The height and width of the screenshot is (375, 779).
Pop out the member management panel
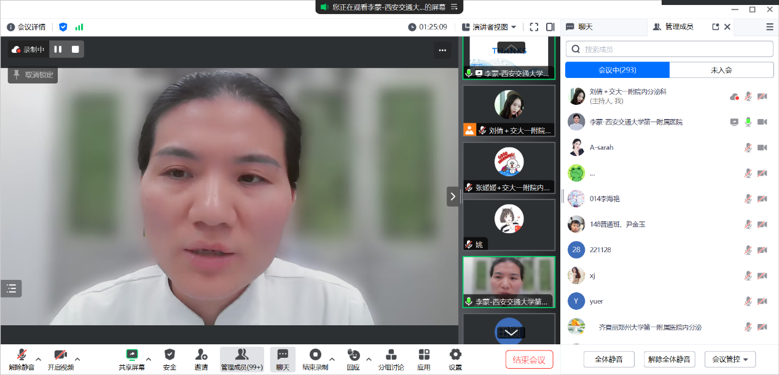click(x=716, y=27)
